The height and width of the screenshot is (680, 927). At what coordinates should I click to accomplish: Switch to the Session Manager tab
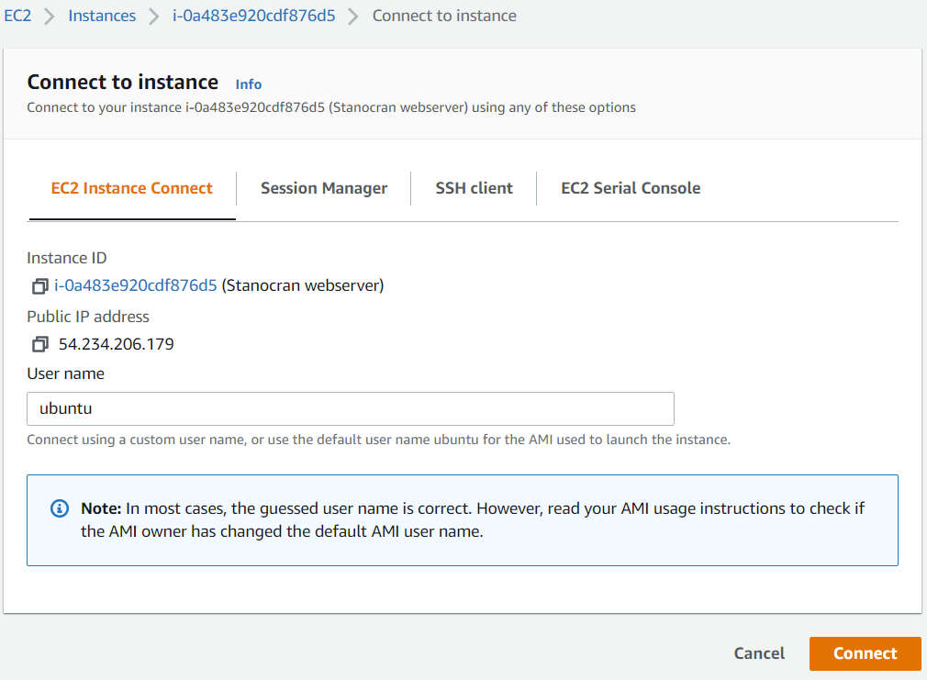[x=323, y=188]
